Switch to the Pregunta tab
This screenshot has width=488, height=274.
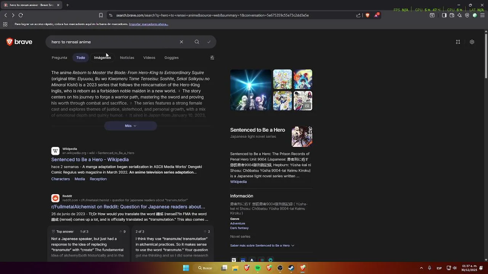[59, 57]
